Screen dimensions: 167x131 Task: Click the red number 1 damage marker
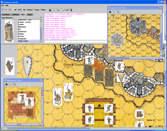tap(154, 35)
